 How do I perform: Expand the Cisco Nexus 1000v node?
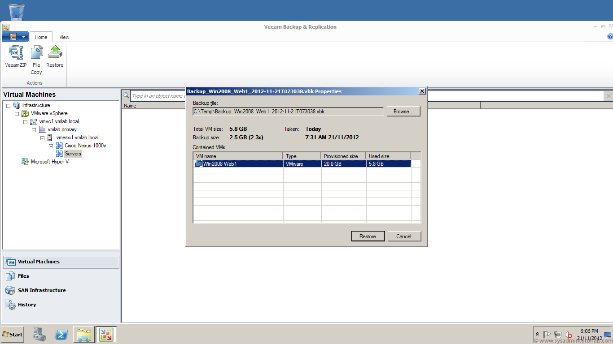tap(51, 146)
